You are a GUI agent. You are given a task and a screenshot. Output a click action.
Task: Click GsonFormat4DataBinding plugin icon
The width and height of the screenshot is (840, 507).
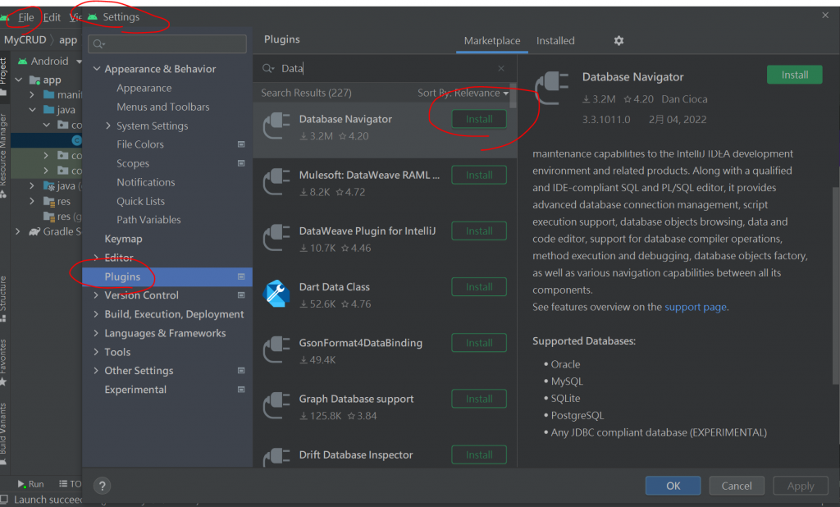(276, 349)
